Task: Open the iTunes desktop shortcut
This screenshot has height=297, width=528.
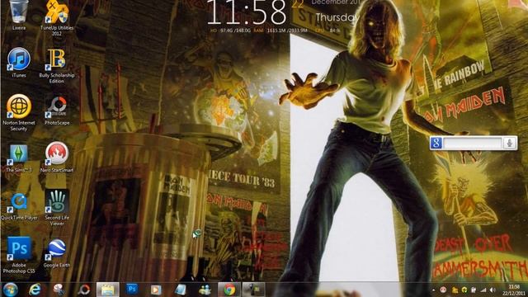Action: pos(19,63)
